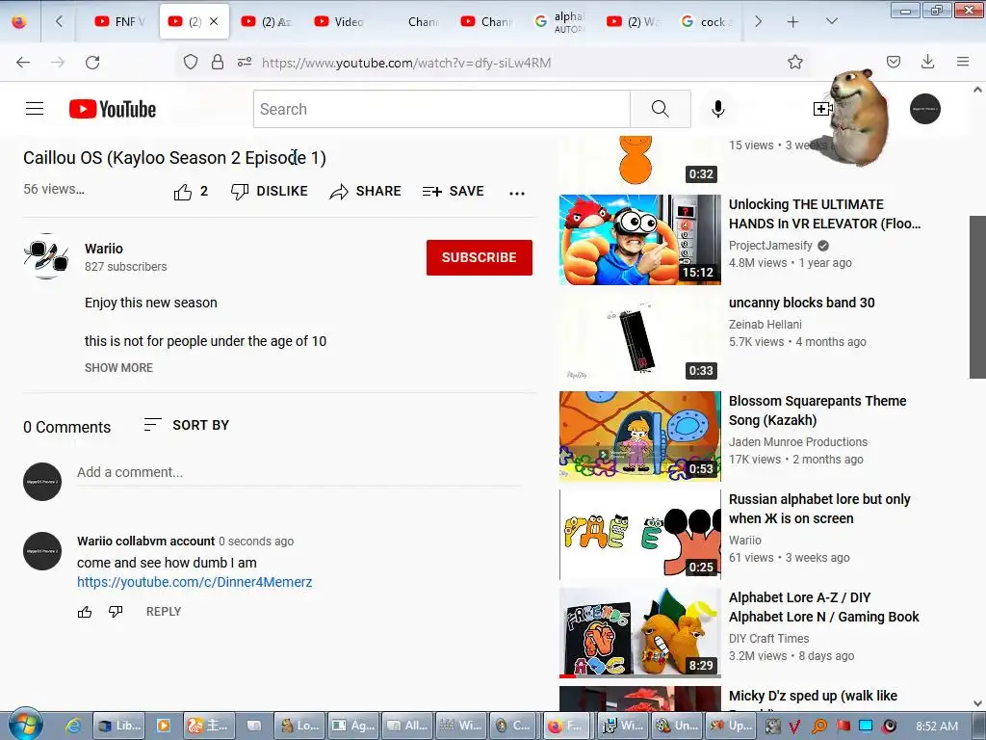This screenshot has height=740, width=986.
Task: Expand description with SHOW MORE
Action: point(118,367)
